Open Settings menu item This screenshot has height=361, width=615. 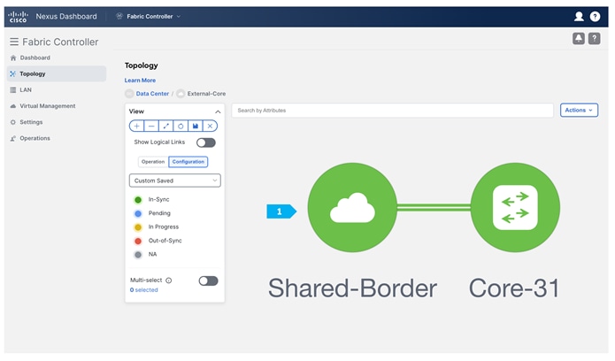point(31,122)
